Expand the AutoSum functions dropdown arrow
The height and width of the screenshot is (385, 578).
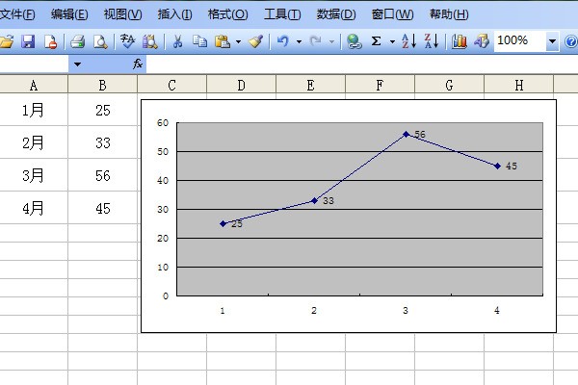392,41
